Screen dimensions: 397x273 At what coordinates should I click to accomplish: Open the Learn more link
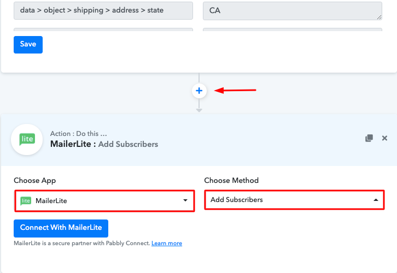[167, 243]
